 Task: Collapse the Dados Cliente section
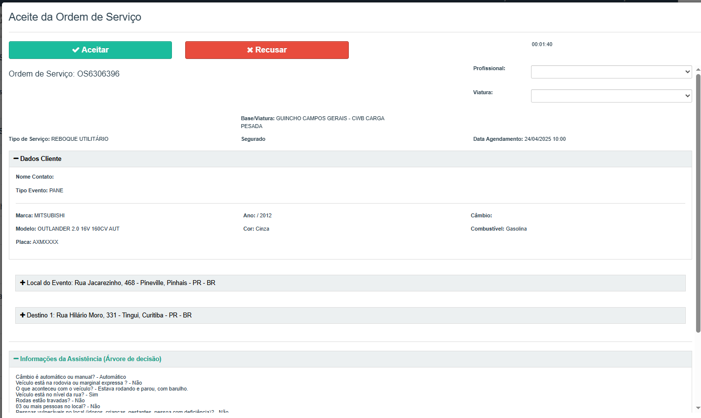[x=350, y=159]
